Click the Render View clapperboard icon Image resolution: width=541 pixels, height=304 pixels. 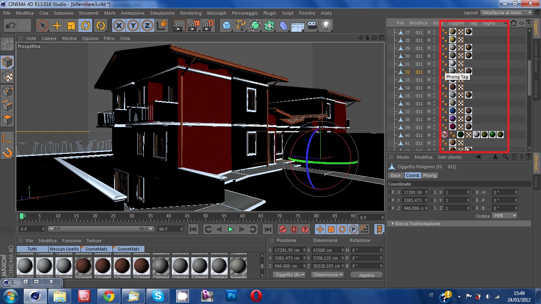(x=180, y=26)
